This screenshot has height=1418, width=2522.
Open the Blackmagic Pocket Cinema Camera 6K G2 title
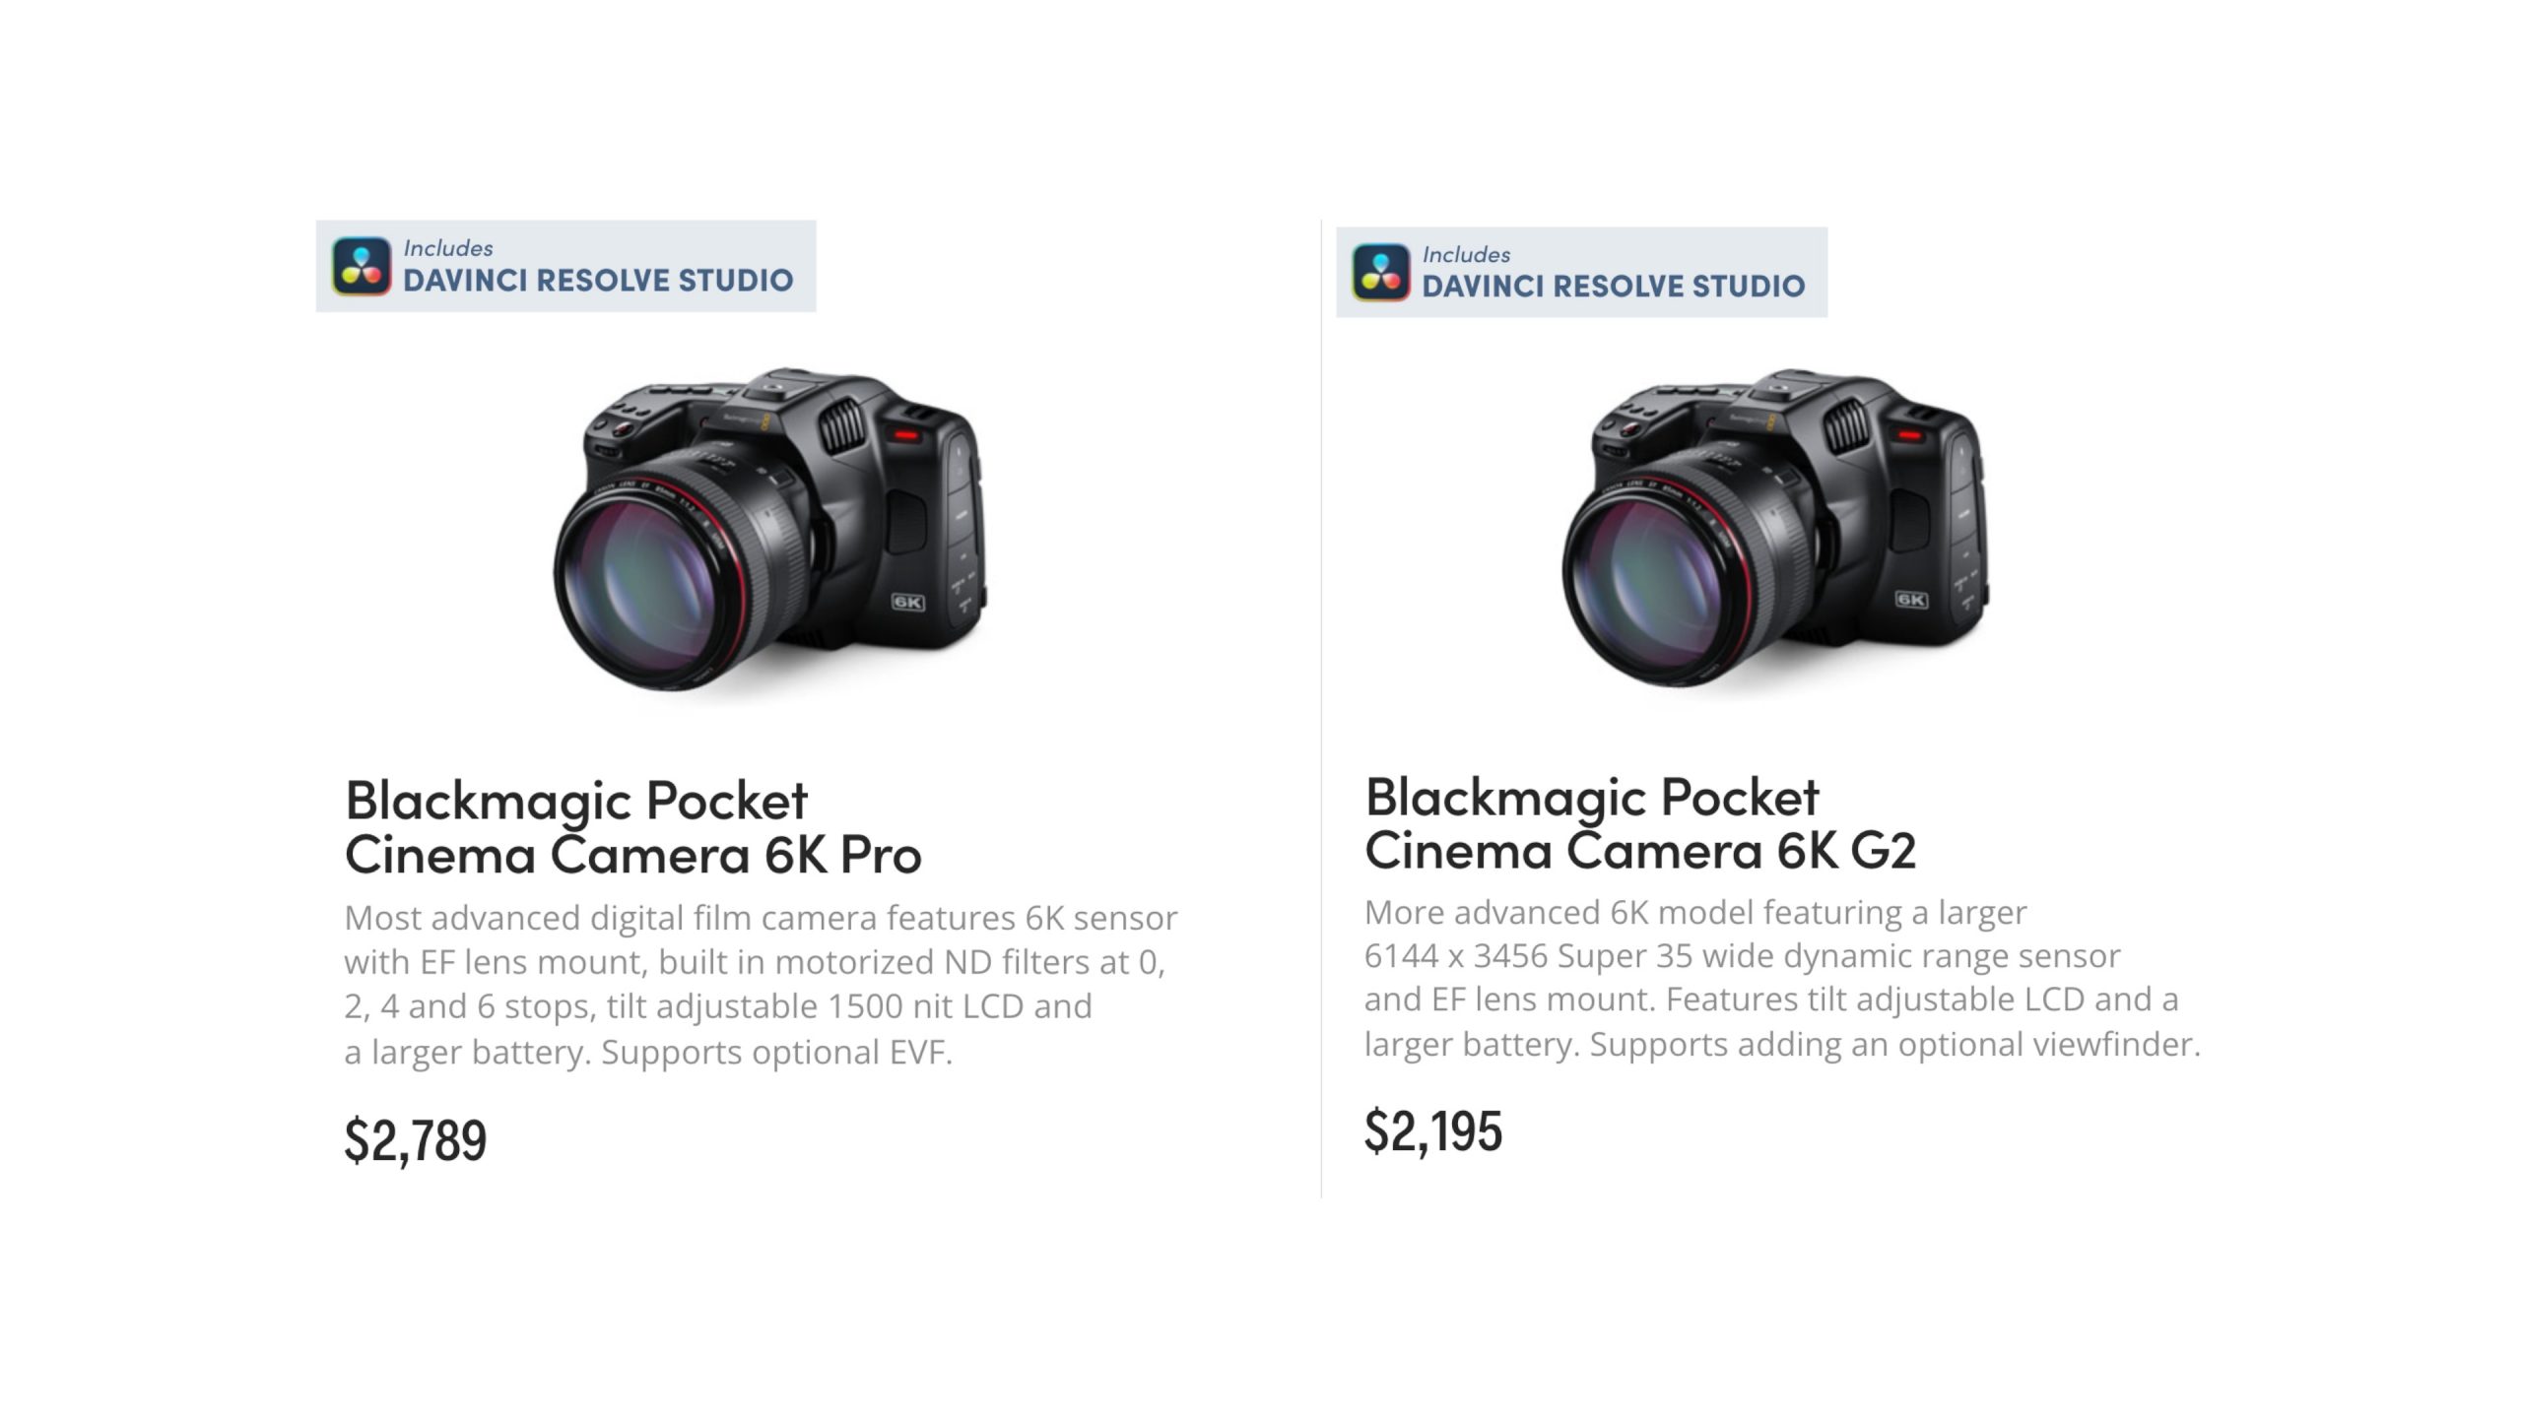pyautogui.click(x=1640, y=823)
